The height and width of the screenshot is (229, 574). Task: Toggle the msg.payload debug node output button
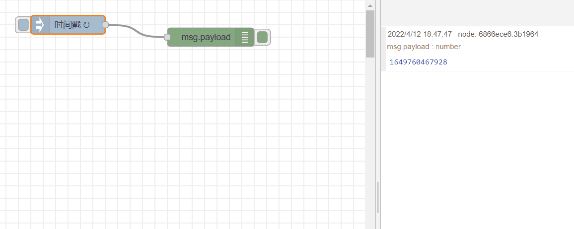[263, 37]
